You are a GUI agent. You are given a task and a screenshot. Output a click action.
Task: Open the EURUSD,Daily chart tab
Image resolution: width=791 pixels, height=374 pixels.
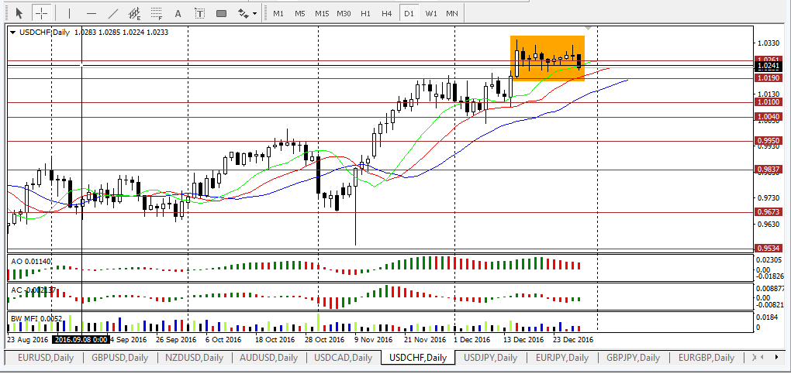46,358
